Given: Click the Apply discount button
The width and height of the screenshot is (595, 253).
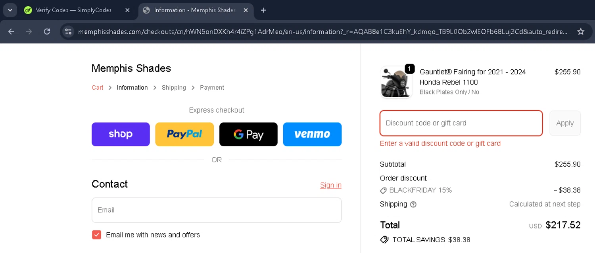Looking at the screenshot, I should coord(565,123).
